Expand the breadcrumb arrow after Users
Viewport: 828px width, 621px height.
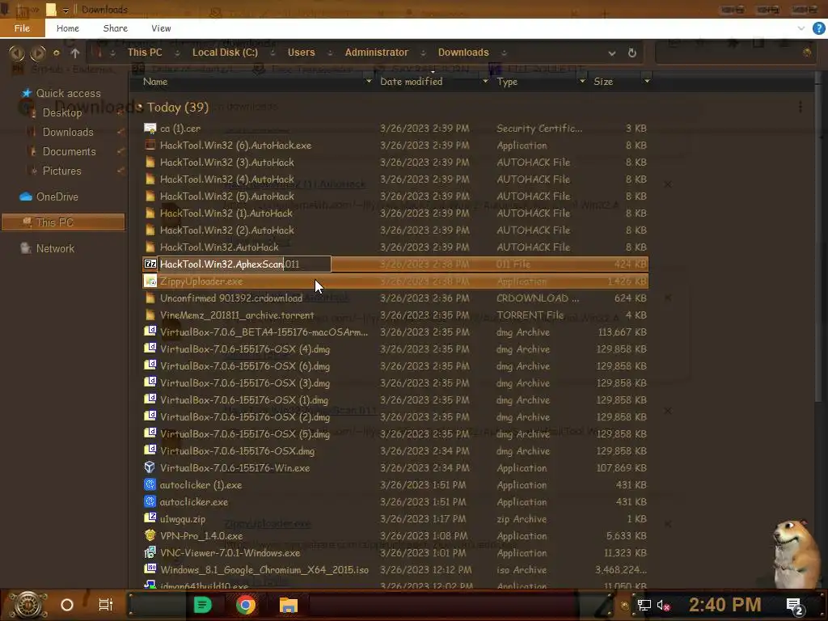330,53
